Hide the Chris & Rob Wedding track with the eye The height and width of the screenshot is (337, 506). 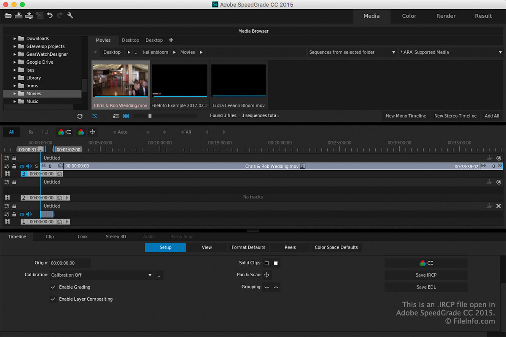(22, 166)
